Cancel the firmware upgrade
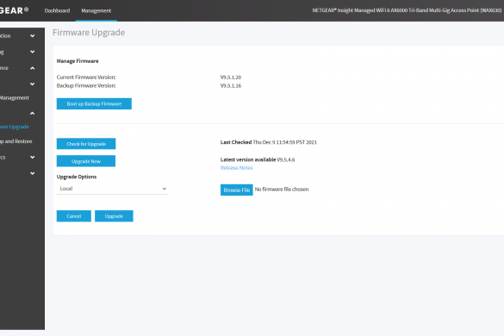Image resolution: width=504 pixels, height=336 pixels. click(74, 216)
